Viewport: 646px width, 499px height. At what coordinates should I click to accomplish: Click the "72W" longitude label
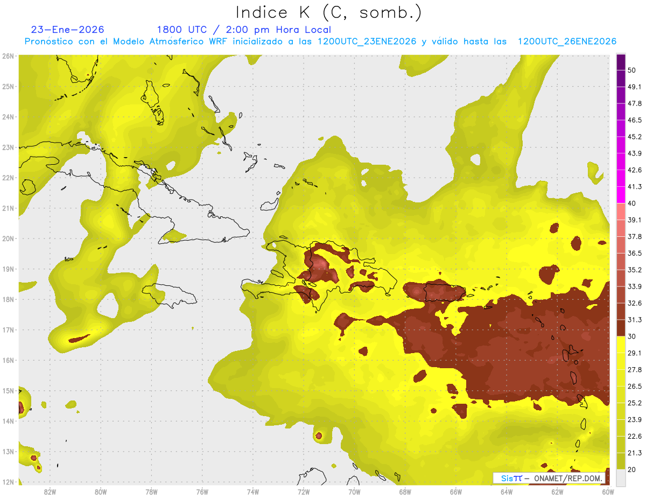304,491
